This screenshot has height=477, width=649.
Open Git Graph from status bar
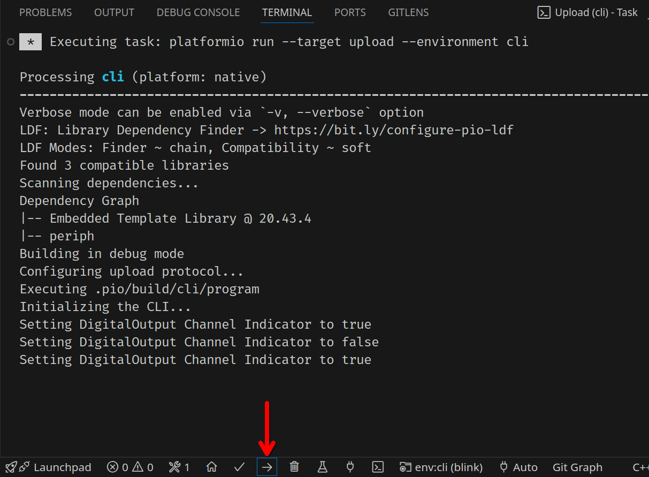pyautogui.click(x=577, y=467)
